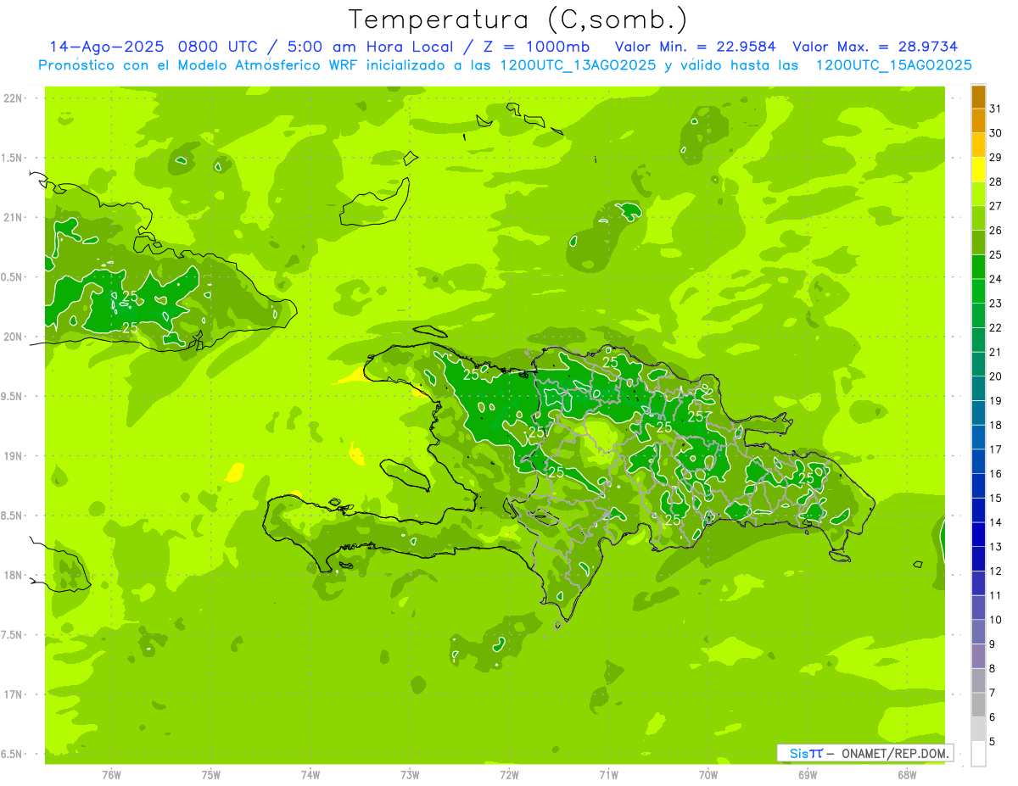This screenshot has width=1018, height=786.
Task: Click the '73W' longitude axis label
Action: pyautogui.click(x=410, y=775)
